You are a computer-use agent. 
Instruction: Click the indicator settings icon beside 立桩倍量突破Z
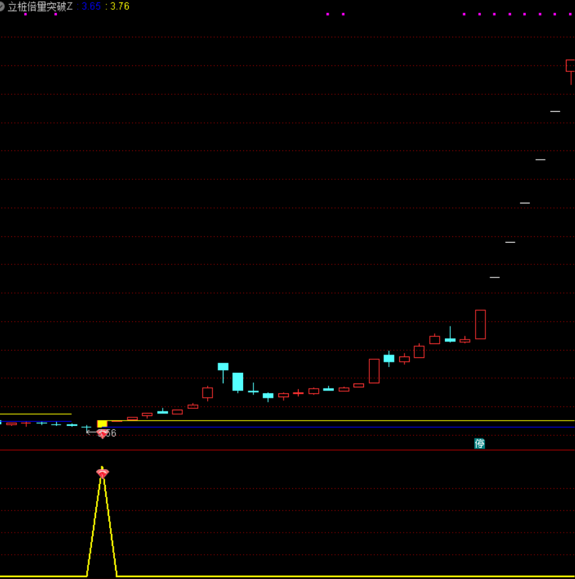pos(2,7)
